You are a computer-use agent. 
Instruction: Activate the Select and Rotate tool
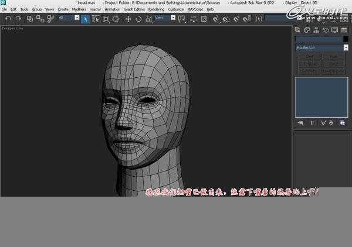(x=138, y=19)
